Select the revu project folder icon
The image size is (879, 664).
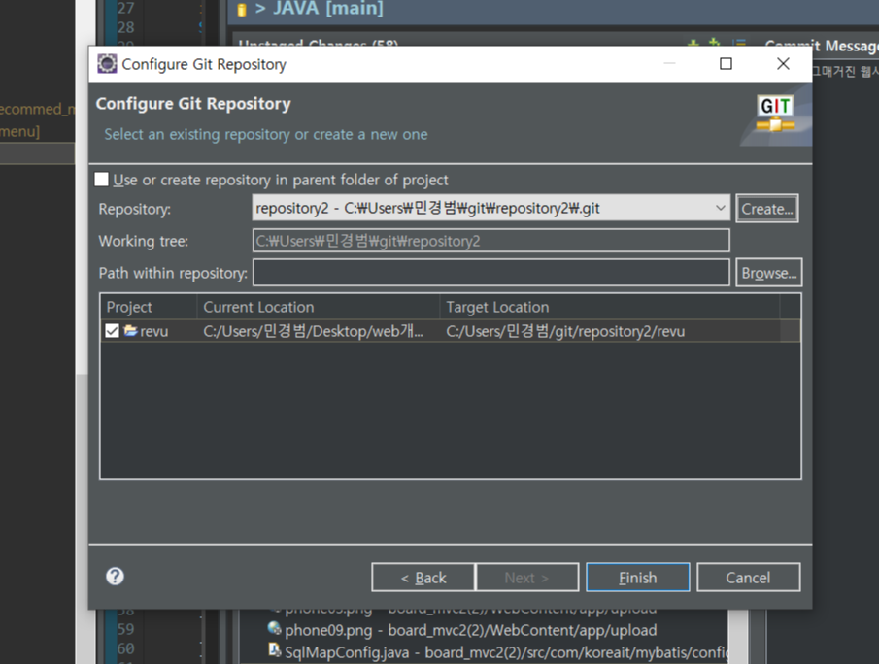(x=130, y=331)
